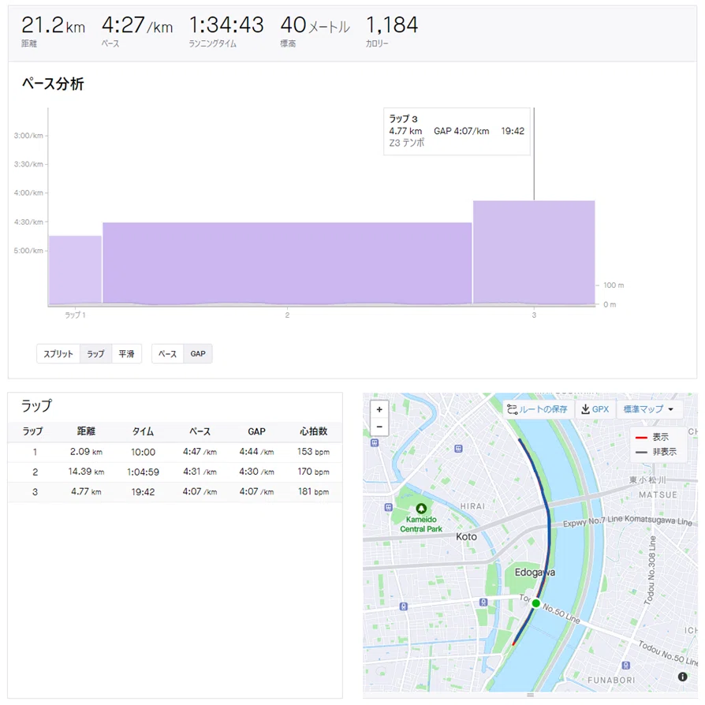Screen dimensions: 705x705
Task: Click the route save icon ルートの保存
Action: click(512, 409)
